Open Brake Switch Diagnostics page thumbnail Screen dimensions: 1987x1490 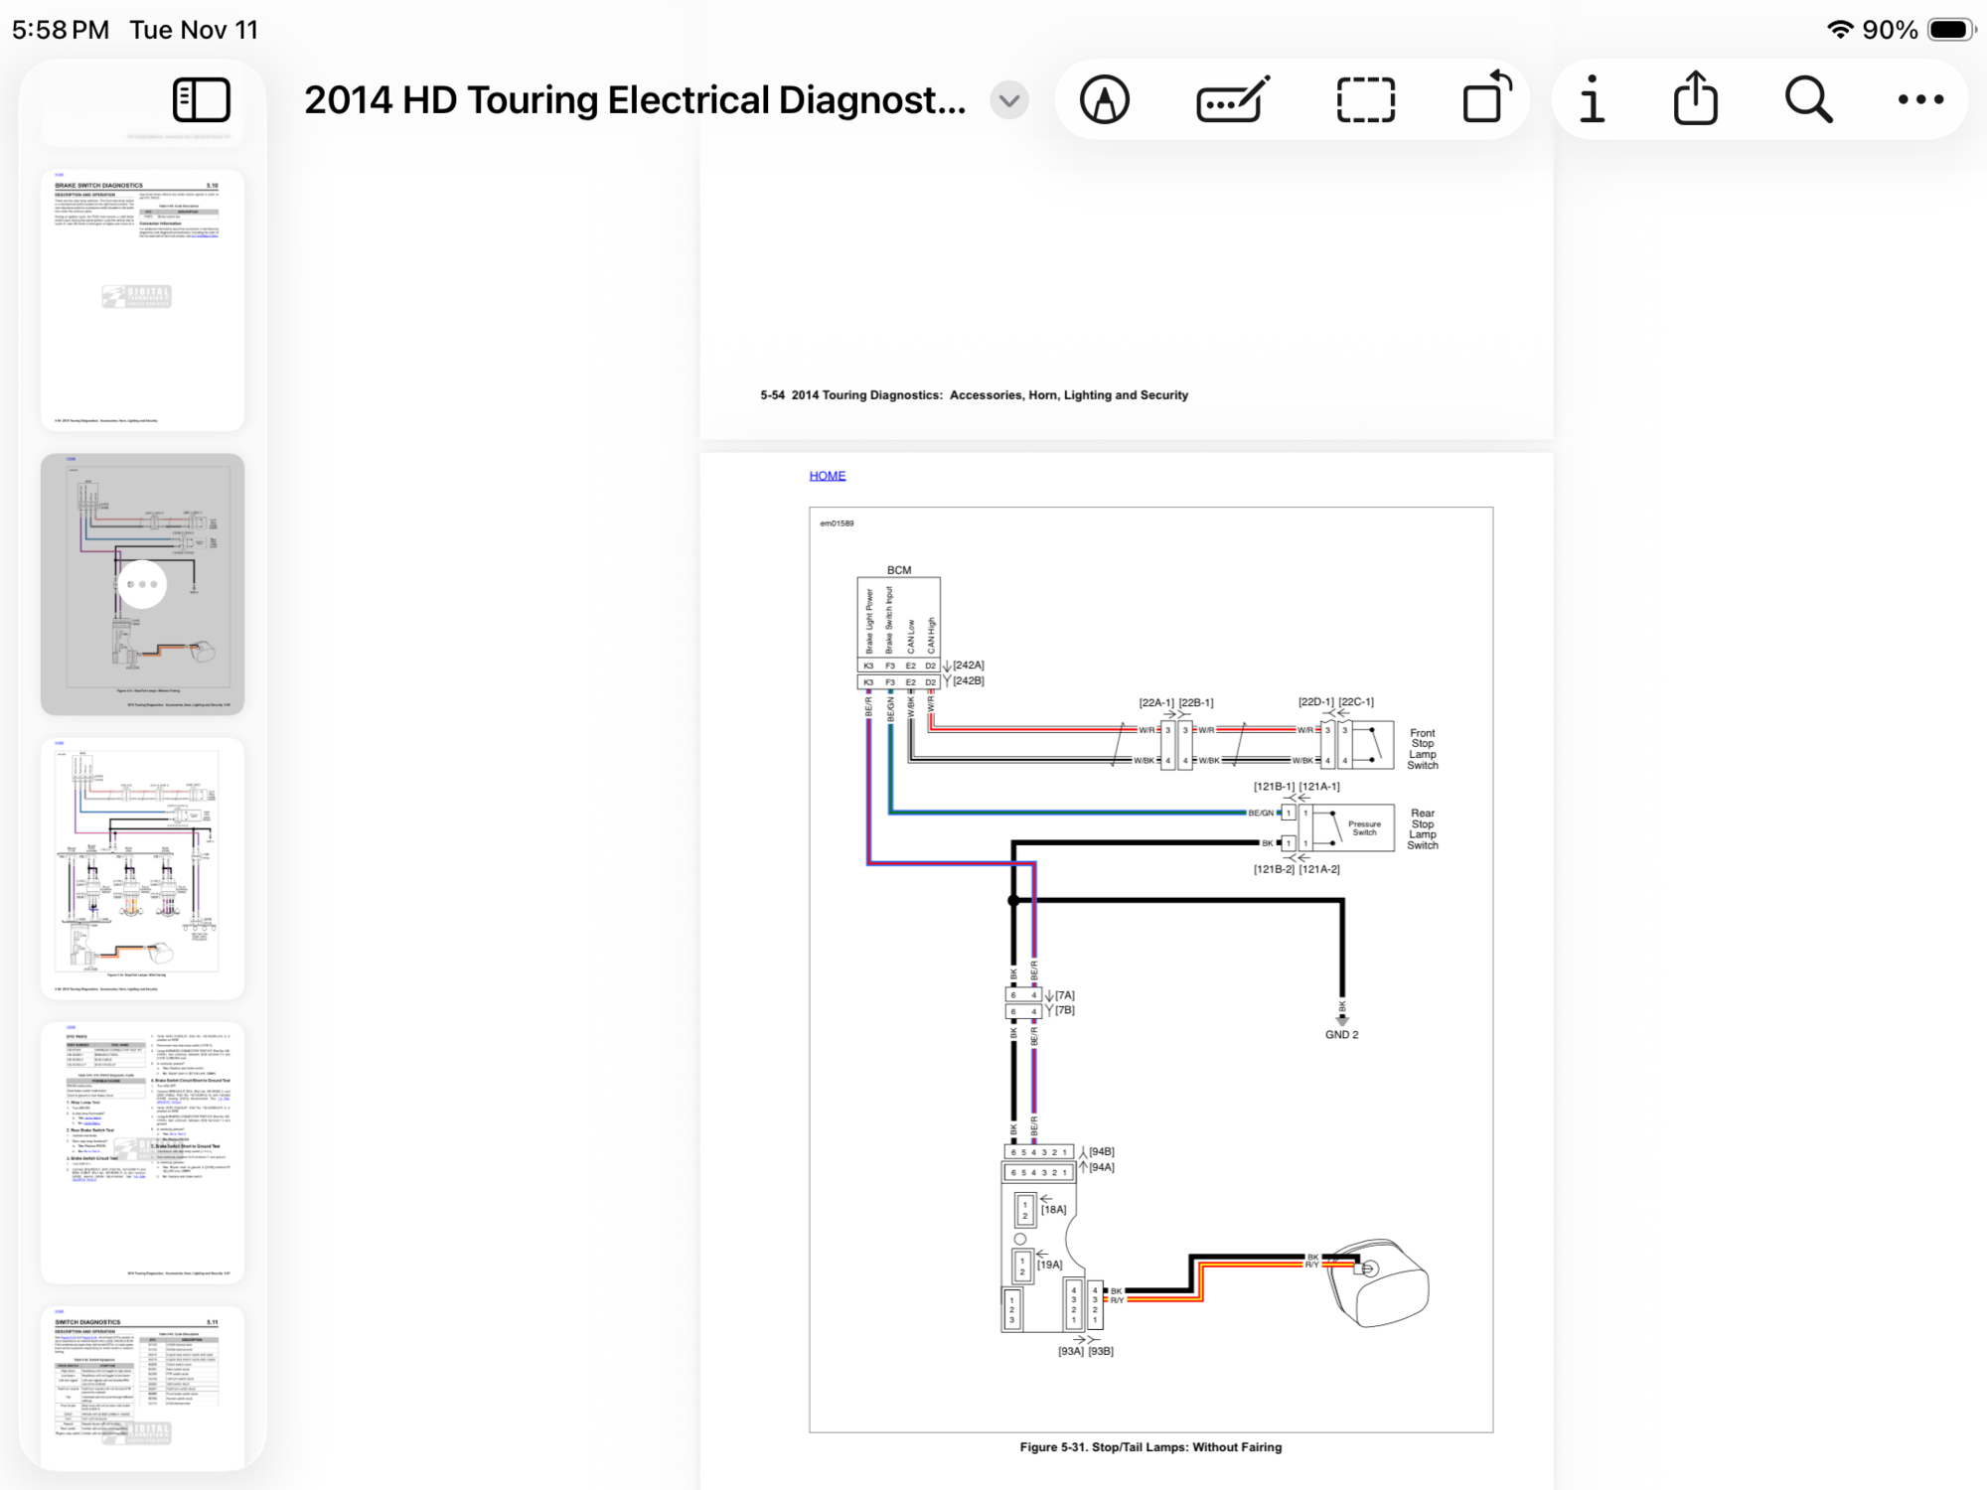coord(142,300)
